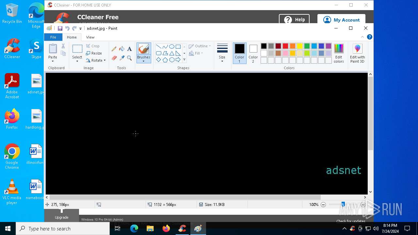
Task: Select the Magnifier tool
Action: pyautogui.click(x=129, y=58)
